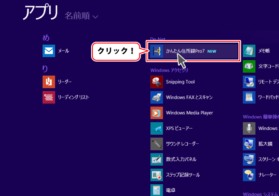Open the ステップ記録ツール icon
The height and width of the screenshot is (196, 279).
[157, 175]
